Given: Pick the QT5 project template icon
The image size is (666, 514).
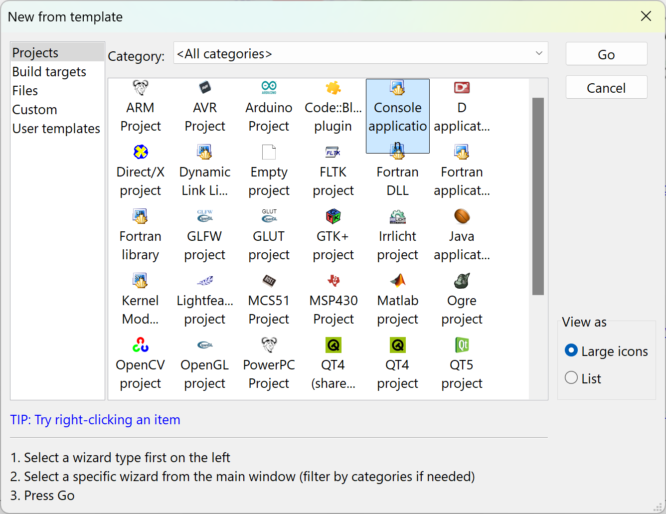Looking at the screenshot, I should point(462,345).
